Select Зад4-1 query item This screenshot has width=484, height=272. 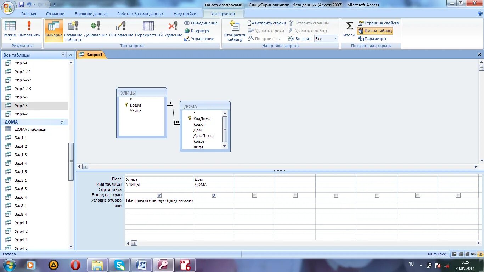(x=35, y=138)
